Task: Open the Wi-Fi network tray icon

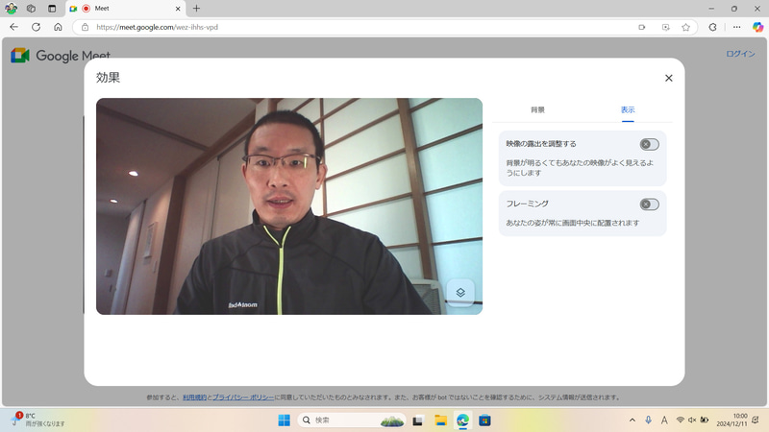Action: coord(681,420)
